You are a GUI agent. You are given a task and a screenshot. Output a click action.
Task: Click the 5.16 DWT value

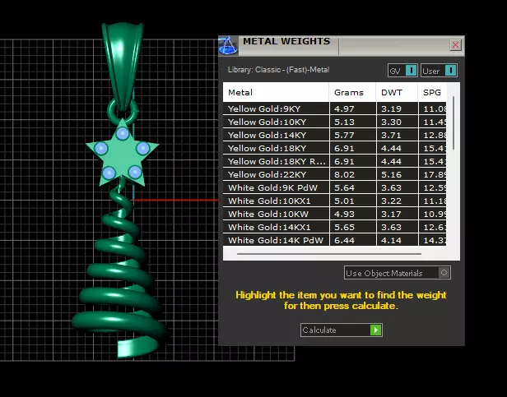(391, 175)
